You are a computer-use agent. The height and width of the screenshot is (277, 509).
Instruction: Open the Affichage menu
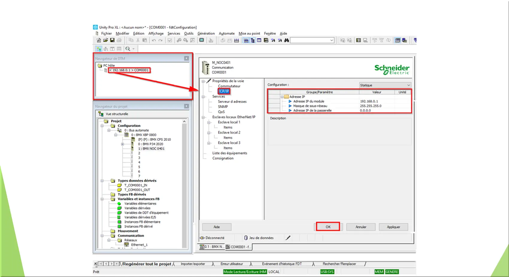[156, 34]
